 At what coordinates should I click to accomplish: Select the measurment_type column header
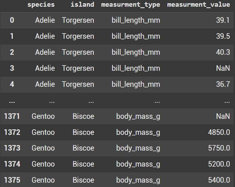pos(130,5)
